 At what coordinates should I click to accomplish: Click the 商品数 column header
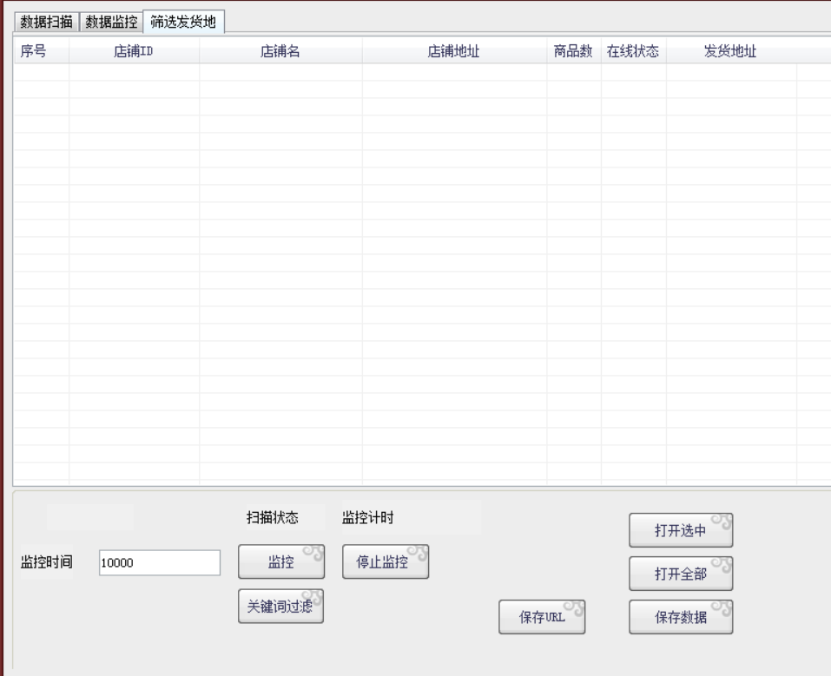[573, 51]
